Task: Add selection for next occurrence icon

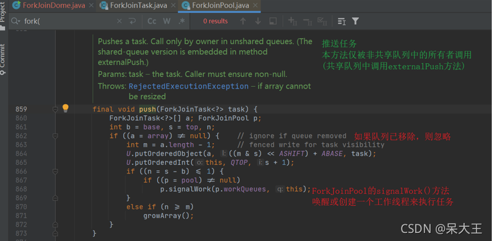Action: pos(293,21)
